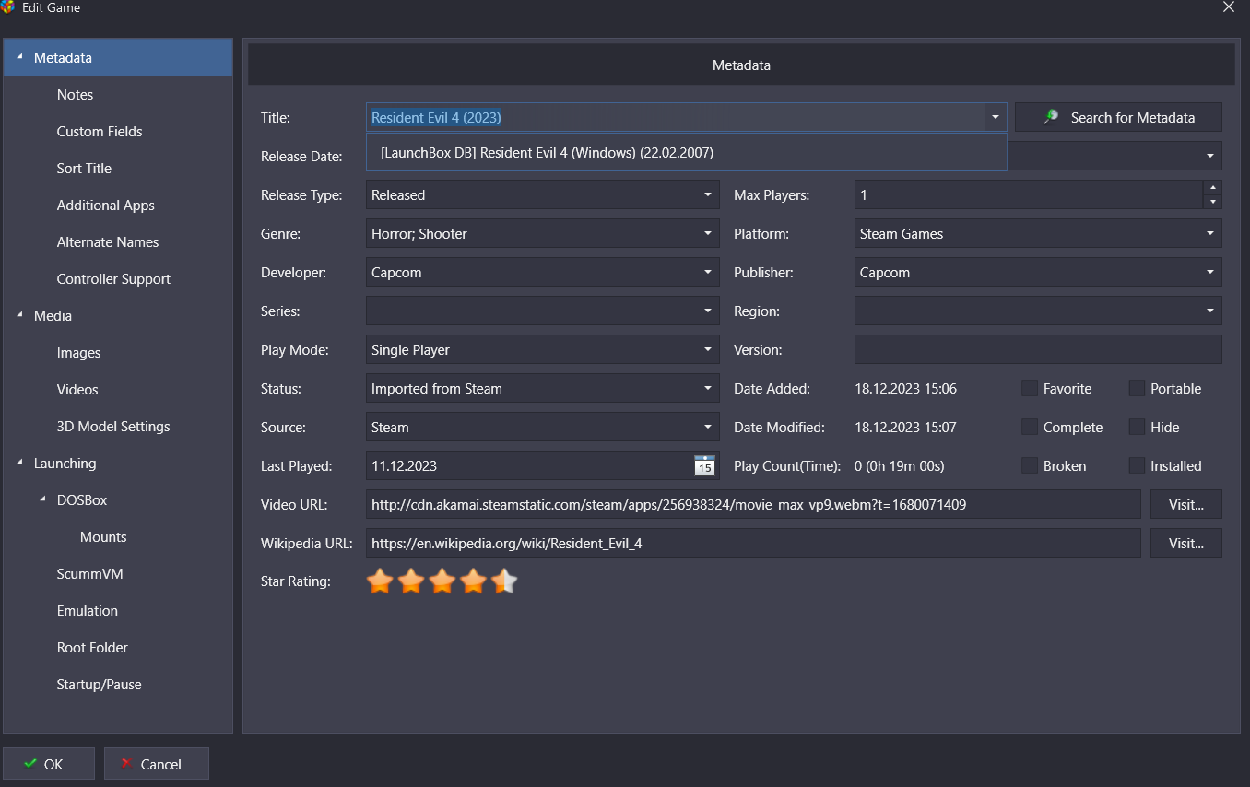Open Root Folder page

[92, 648]
